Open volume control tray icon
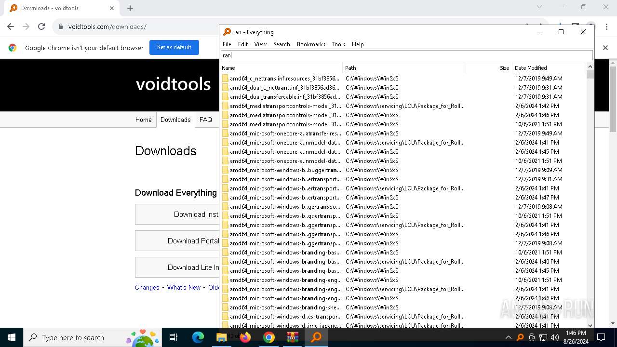This screenshot has width=617, height=347. click(555, 337)
